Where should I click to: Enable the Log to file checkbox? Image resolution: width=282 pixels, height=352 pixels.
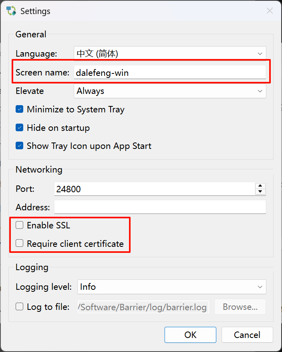click(20, 307)
